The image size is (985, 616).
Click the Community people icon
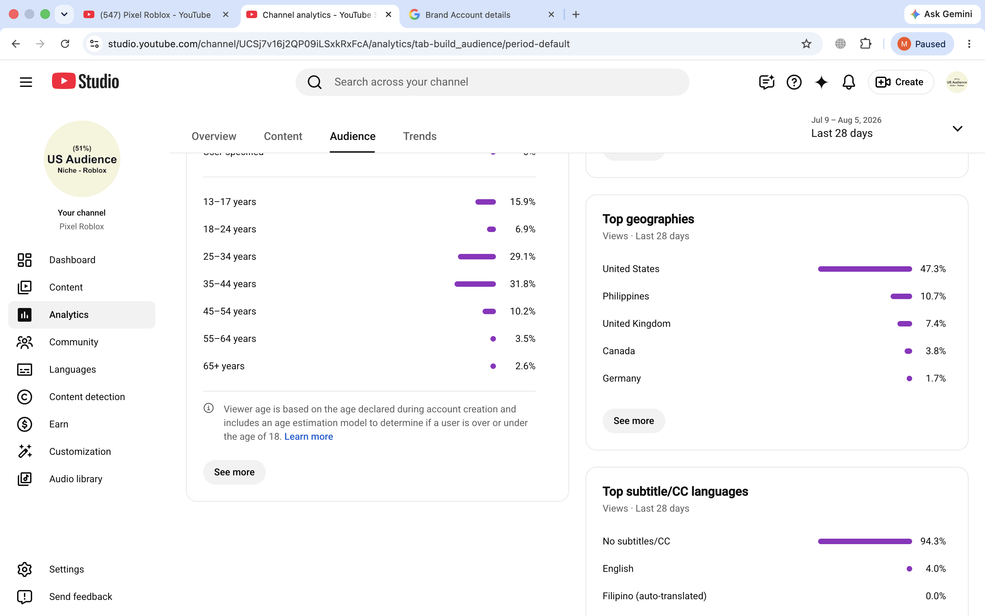click(x=24, y=342)
